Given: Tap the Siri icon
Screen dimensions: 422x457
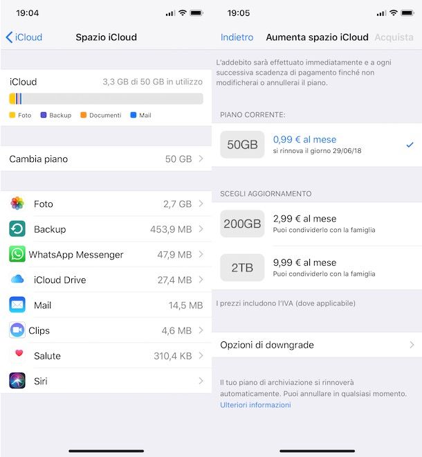Looking at the screenshot, I should pos(17,381).
